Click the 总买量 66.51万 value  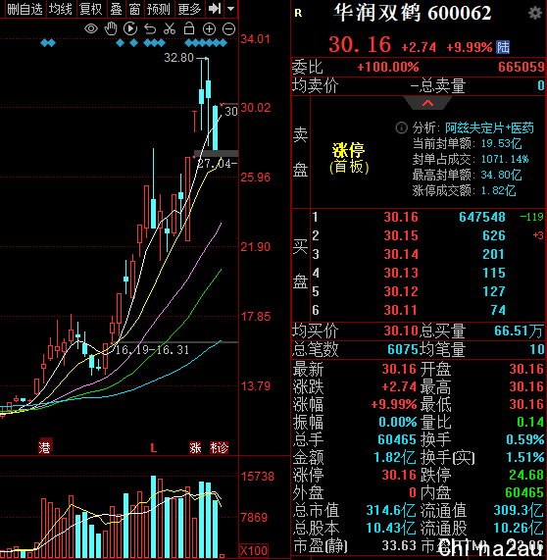click(519, 331)
